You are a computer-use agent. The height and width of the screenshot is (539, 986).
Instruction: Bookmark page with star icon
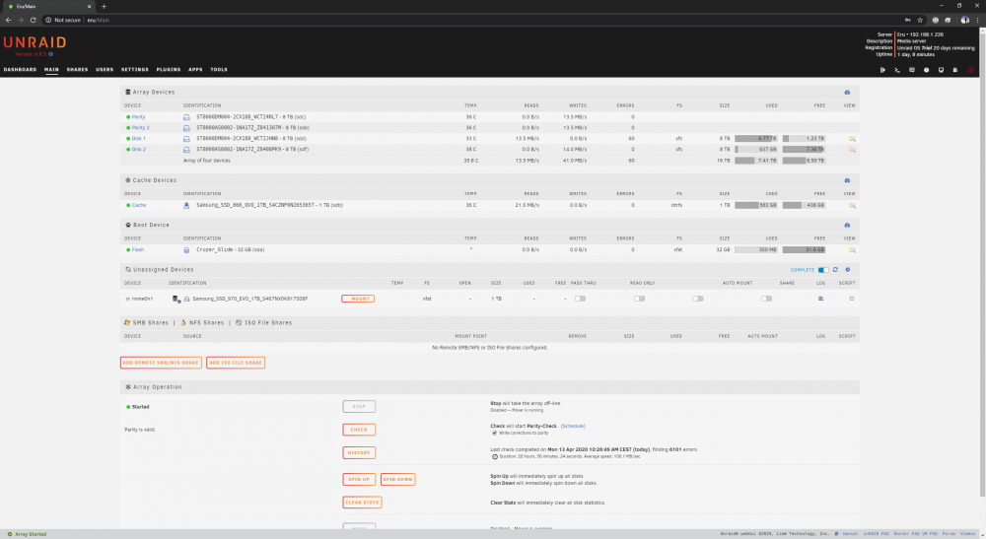(x=920, y=20)
